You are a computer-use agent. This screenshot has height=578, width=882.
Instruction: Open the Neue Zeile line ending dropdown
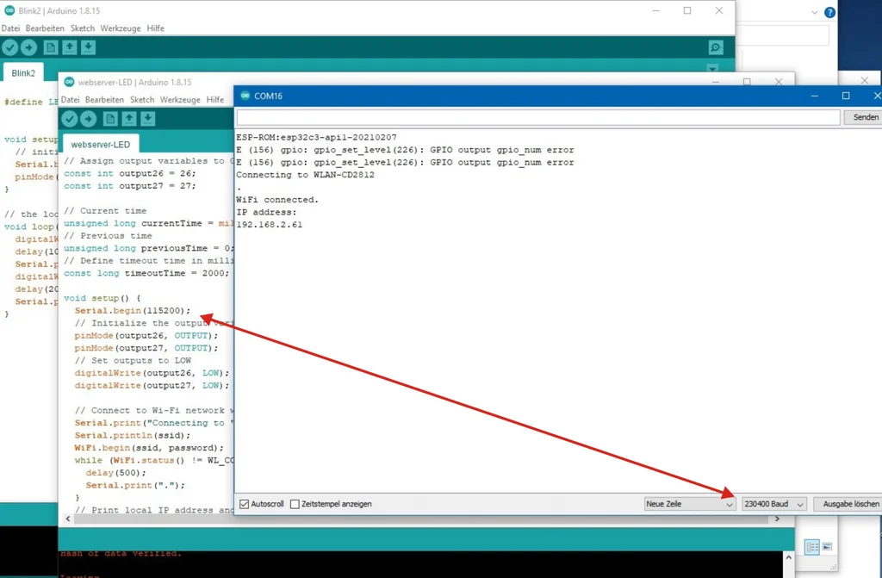point(689,504)
